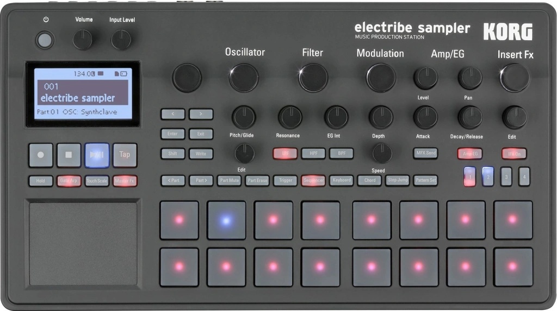Switch pads to Trigger mode

coord(285,181)
